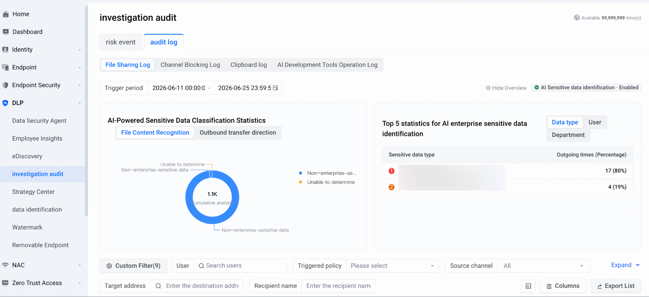Click the Search users input field
649x297 pixels.
point(240,266)
